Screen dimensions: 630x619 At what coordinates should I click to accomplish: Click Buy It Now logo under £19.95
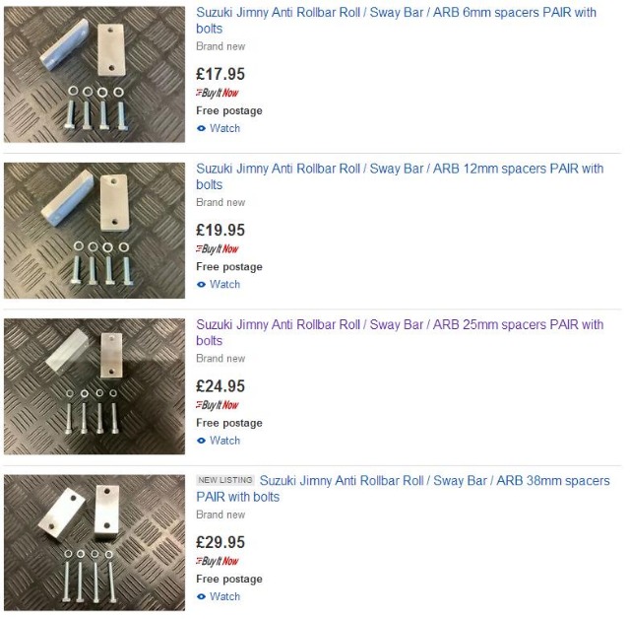[x=218, y=248]
